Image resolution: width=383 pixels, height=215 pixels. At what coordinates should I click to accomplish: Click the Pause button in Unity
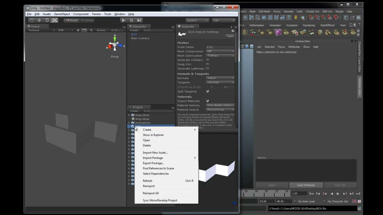131,20
